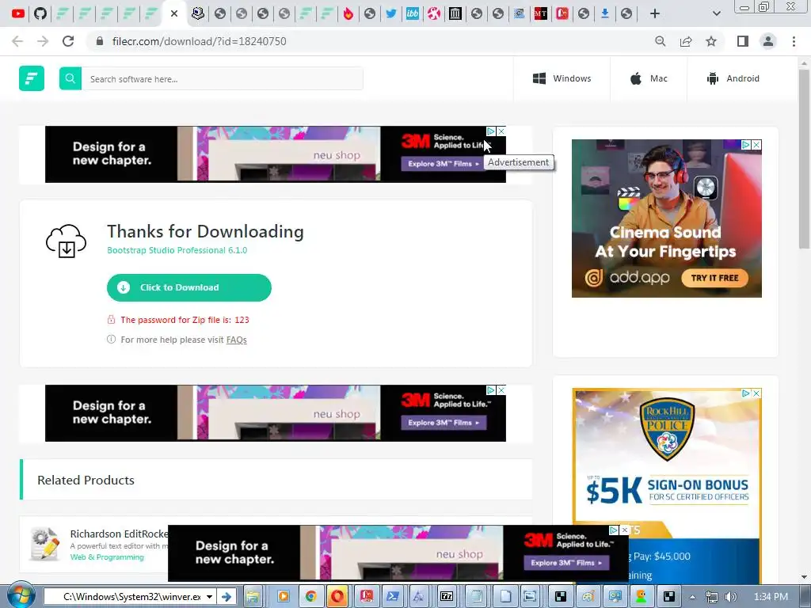View site security lock information
Image resolution: width=811 pixels, height=608 pixels.
click(x=100, y=41)
